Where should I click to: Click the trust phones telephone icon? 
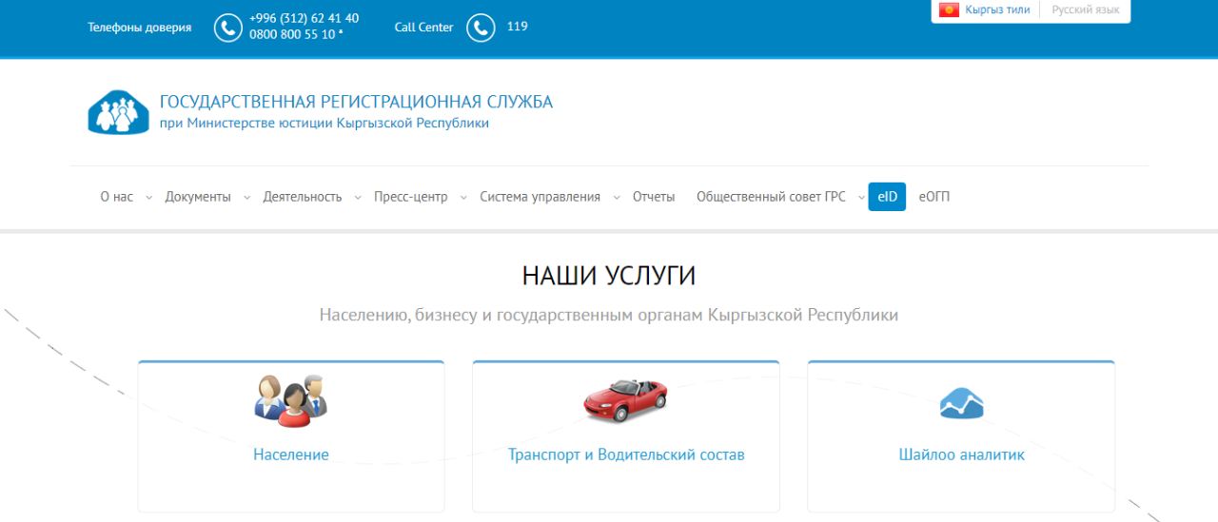[x=228, y=29]
